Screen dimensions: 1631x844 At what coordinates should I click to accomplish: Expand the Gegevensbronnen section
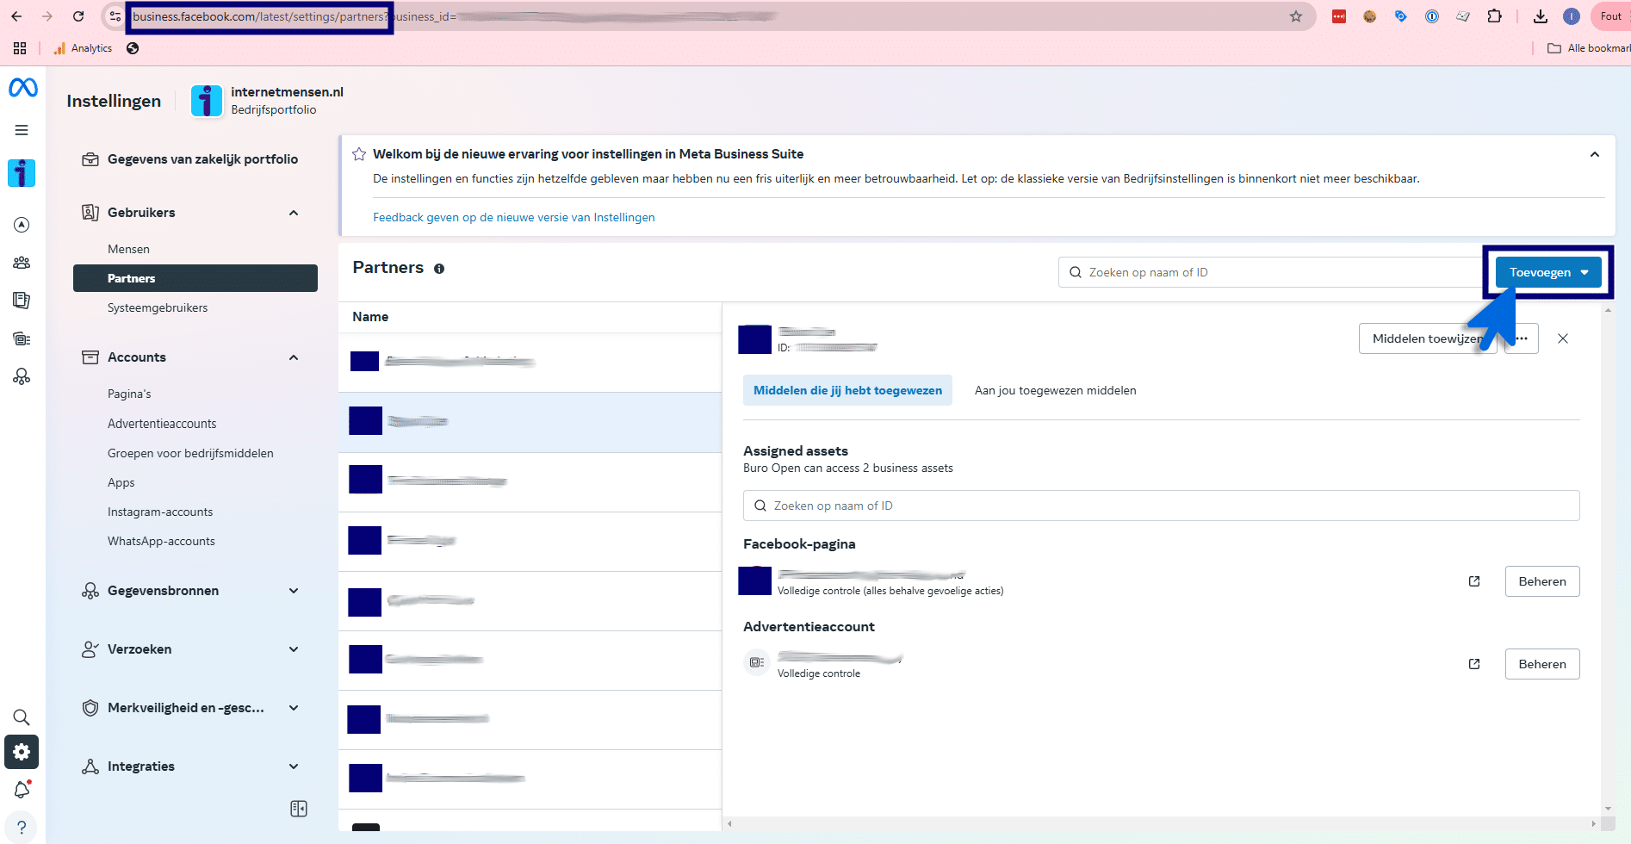tap(294, 591)
